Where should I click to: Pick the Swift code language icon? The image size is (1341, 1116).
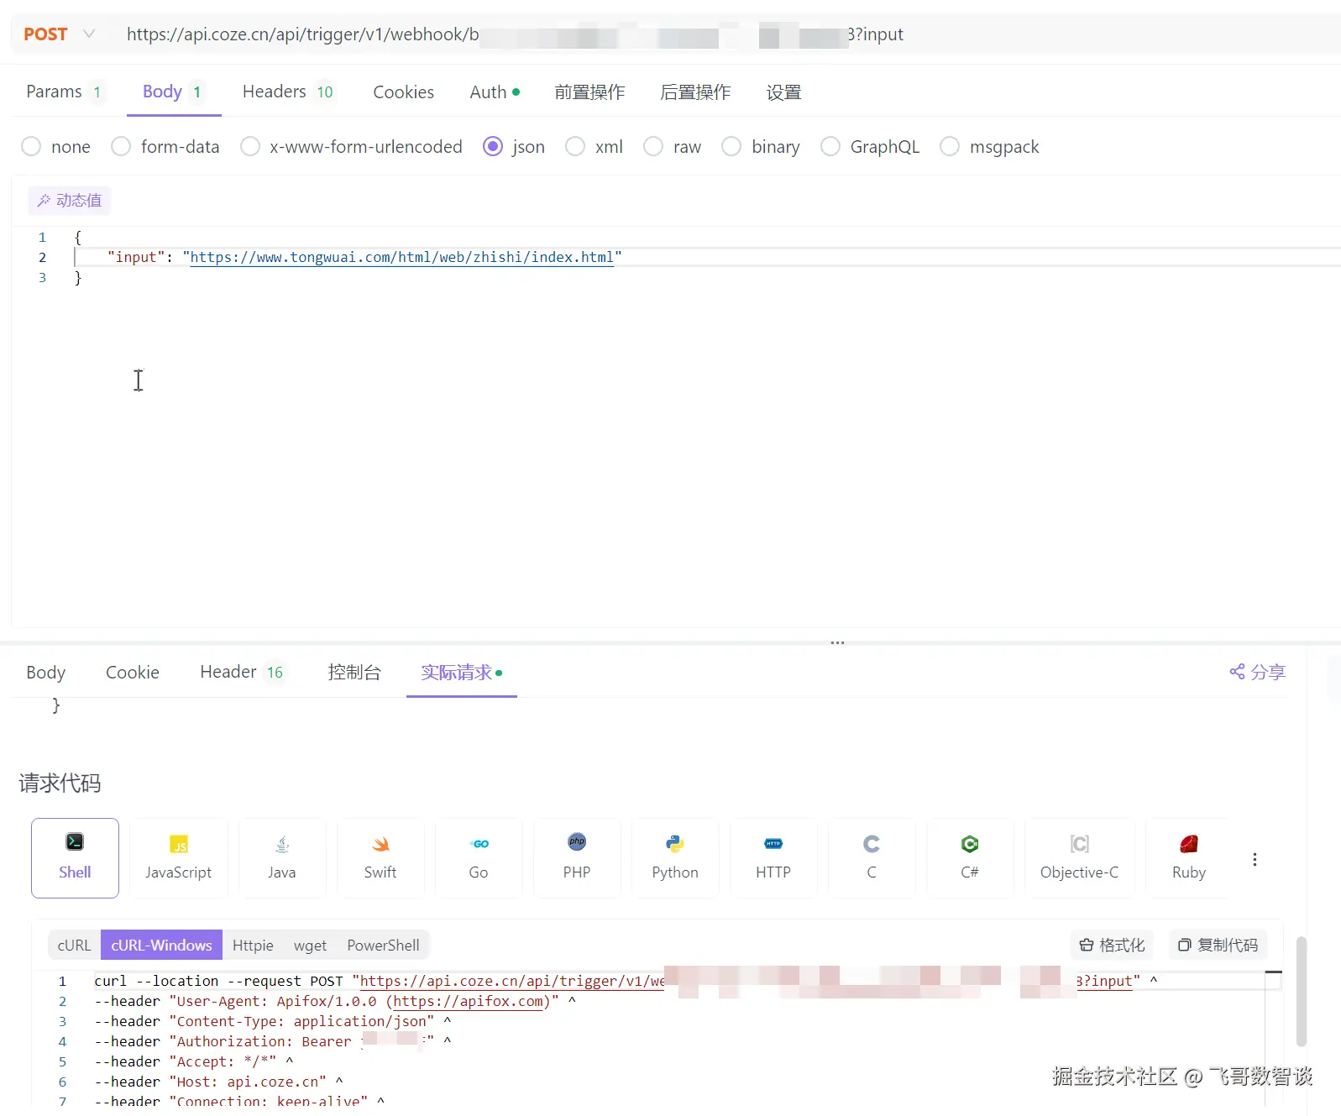(x=380, y=857)
